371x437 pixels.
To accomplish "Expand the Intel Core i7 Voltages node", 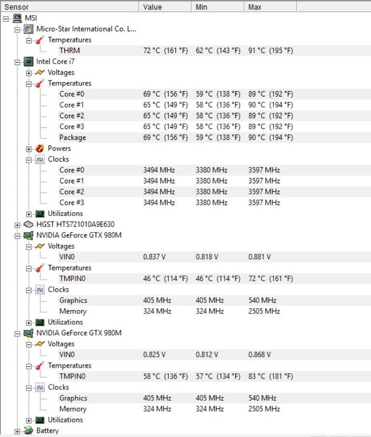I will tap(29, 73).
